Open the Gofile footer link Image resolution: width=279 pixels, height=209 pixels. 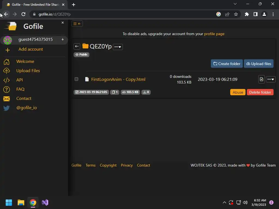76,165
